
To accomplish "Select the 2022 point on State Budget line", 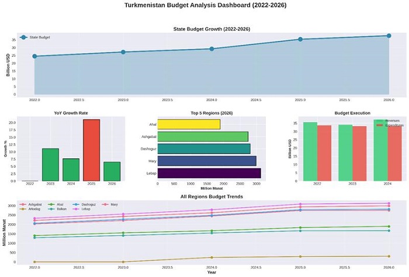I will coord(34,56).
